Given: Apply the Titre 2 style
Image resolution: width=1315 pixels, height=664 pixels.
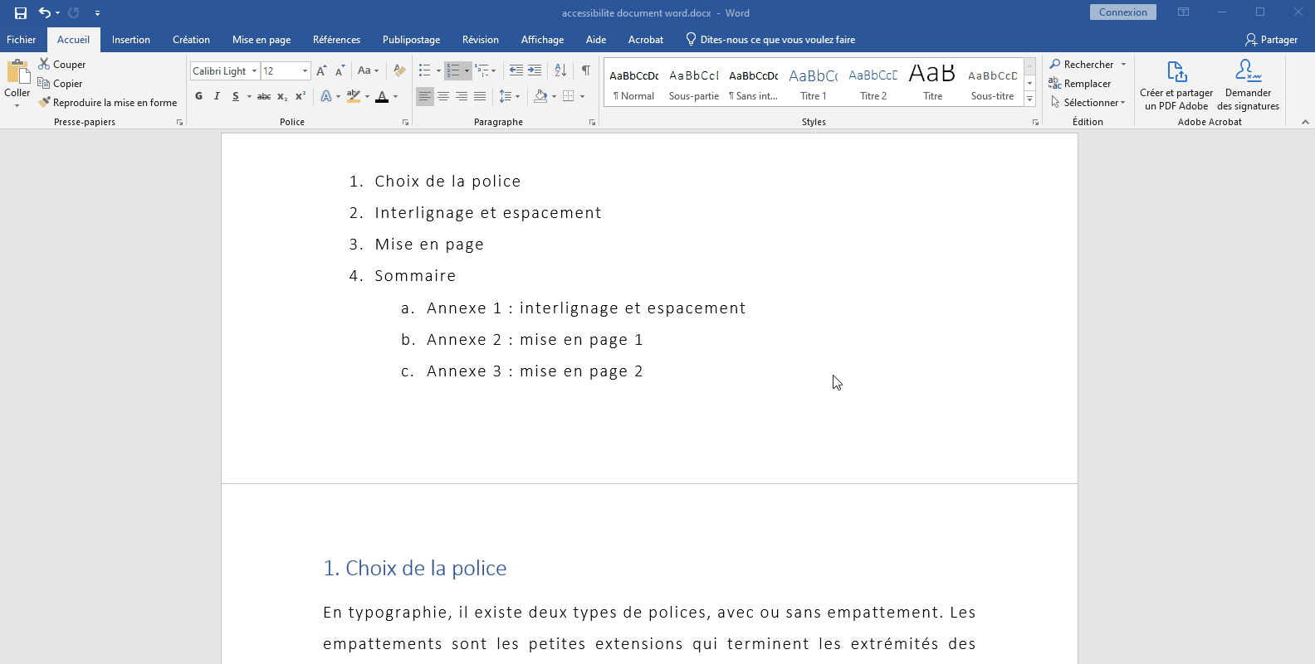Looking at the screenshot, I should 873,82.
